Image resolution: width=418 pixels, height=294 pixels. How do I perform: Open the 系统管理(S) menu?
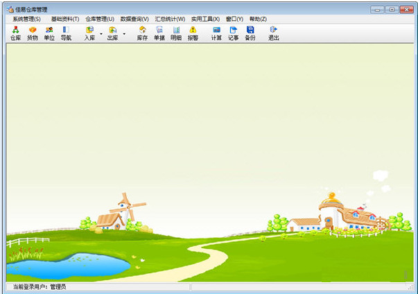(26, 19)
